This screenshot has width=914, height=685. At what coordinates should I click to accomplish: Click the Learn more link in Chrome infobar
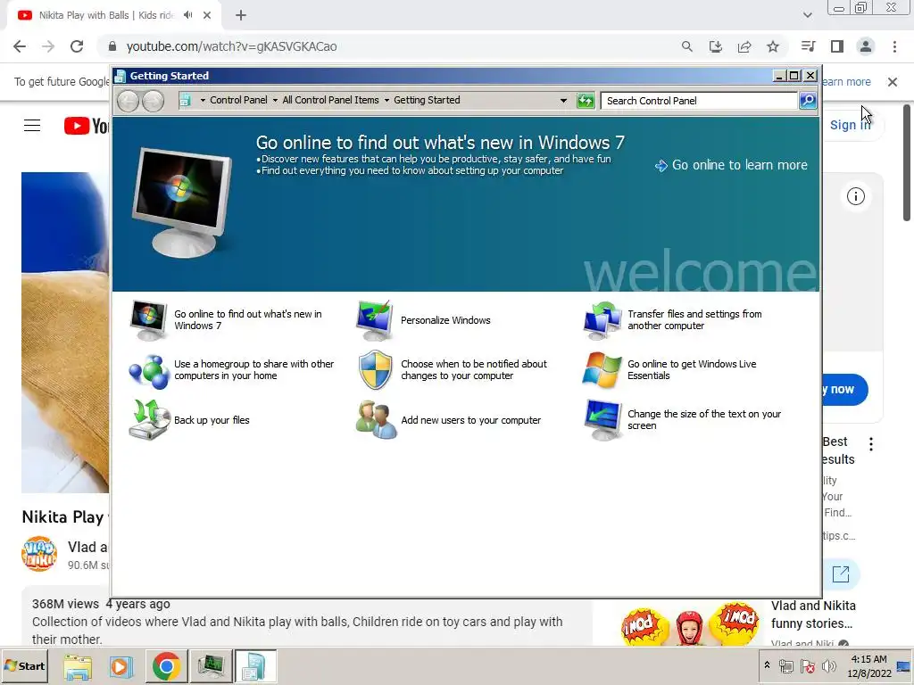[x=846, y=82]
